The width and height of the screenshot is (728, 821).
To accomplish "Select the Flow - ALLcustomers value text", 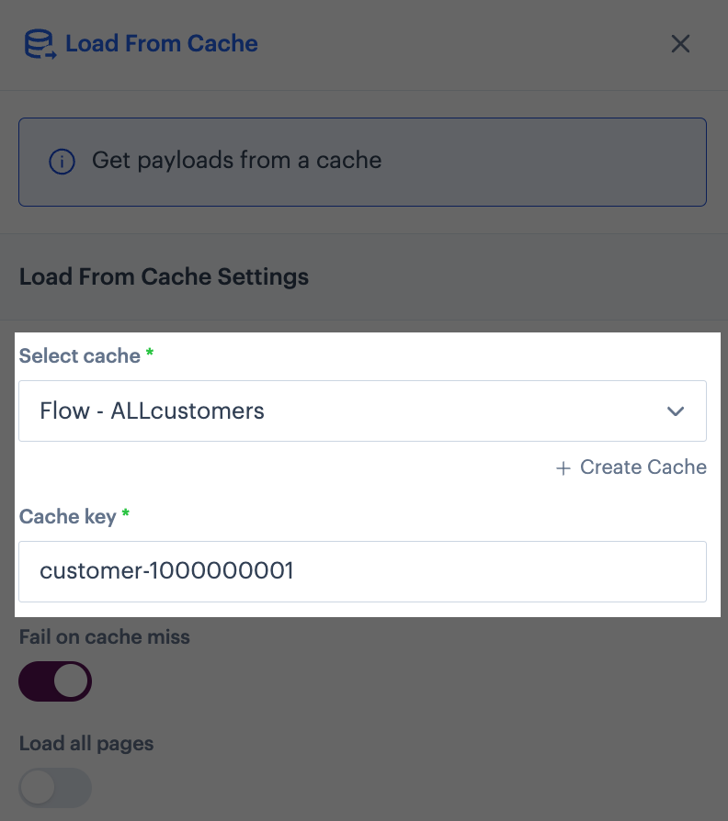I will (152, 411).
